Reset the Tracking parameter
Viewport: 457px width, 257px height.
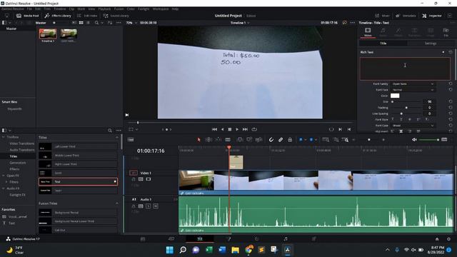[451, 108]
